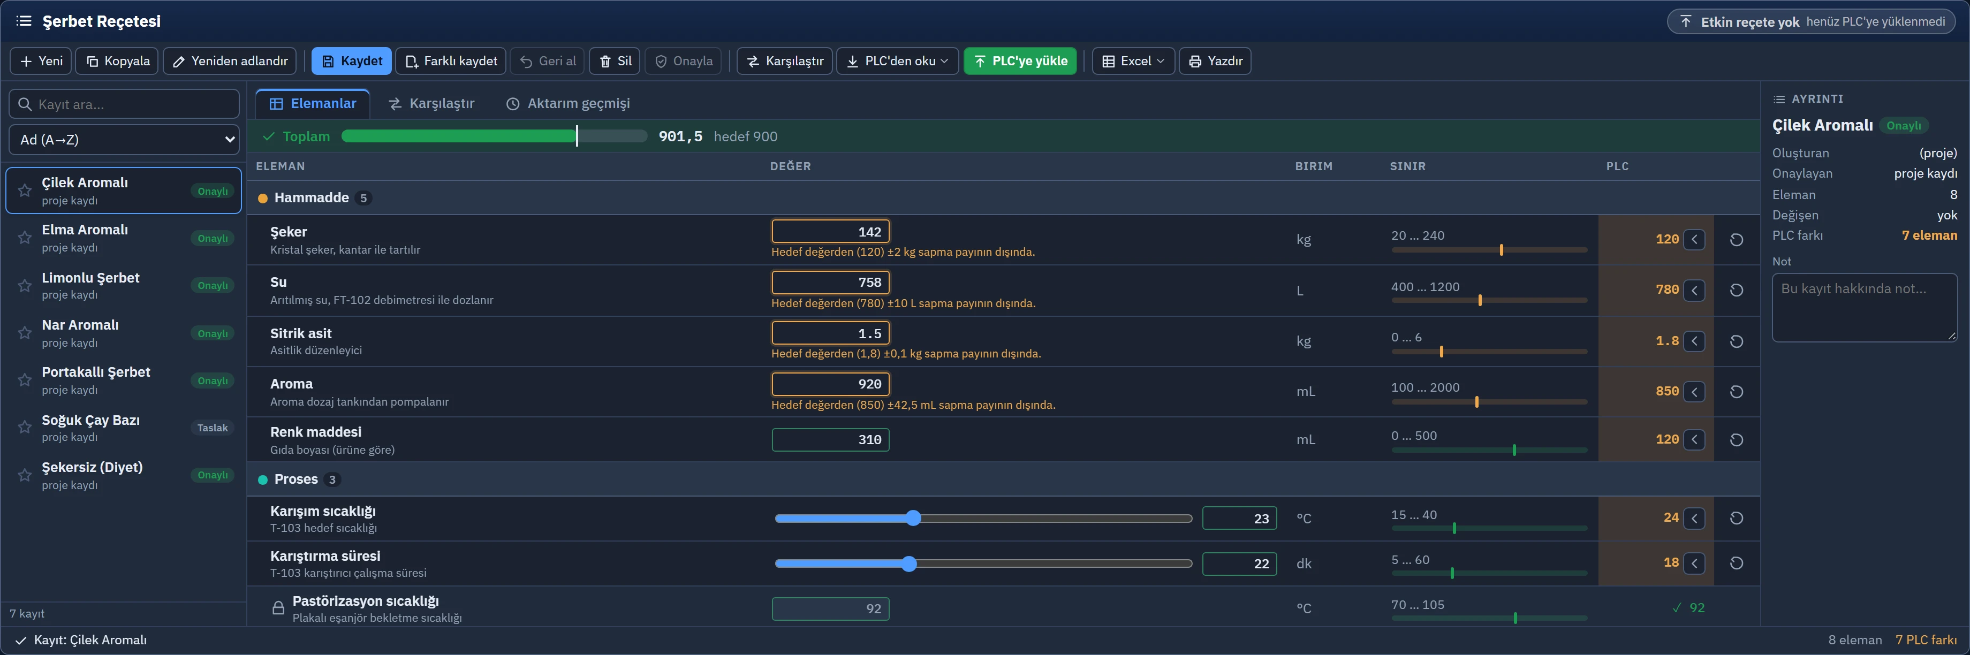Open the PLC'den oku dropdown
The height and width of the screenshot is (655, 1970).
pos(898,61)
